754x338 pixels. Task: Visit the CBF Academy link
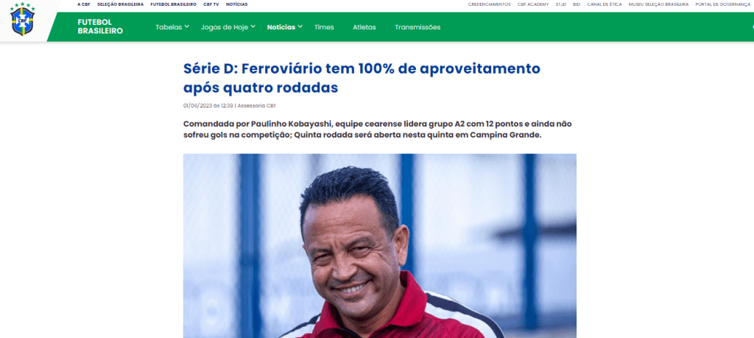(532, 4)
